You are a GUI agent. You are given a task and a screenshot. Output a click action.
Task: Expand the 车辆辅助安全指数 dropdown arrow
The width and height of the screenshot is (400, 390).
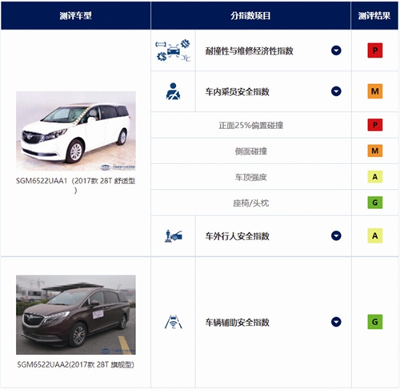(x=336, y=322)
